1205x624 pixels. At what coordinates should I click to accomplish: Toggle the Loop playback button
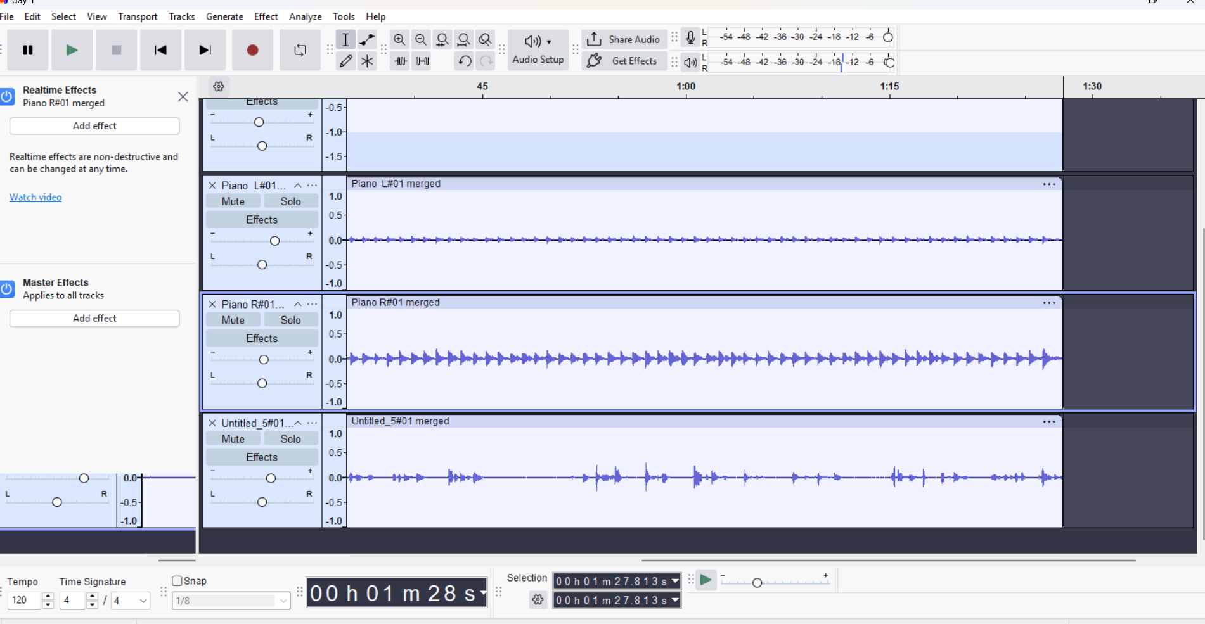[x=300, y=50]
